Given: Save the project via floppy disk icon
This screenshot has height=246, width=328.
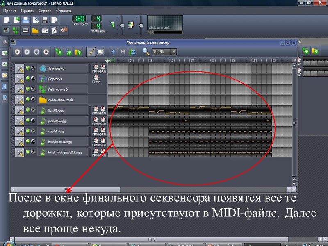Looking at the screenshot, I should pos(44,19).
